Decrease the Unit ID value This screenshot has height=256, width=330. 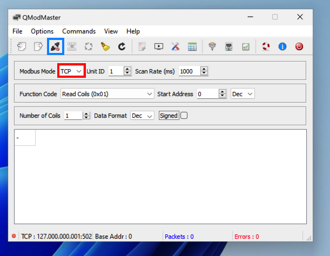(x=127, y=73)
